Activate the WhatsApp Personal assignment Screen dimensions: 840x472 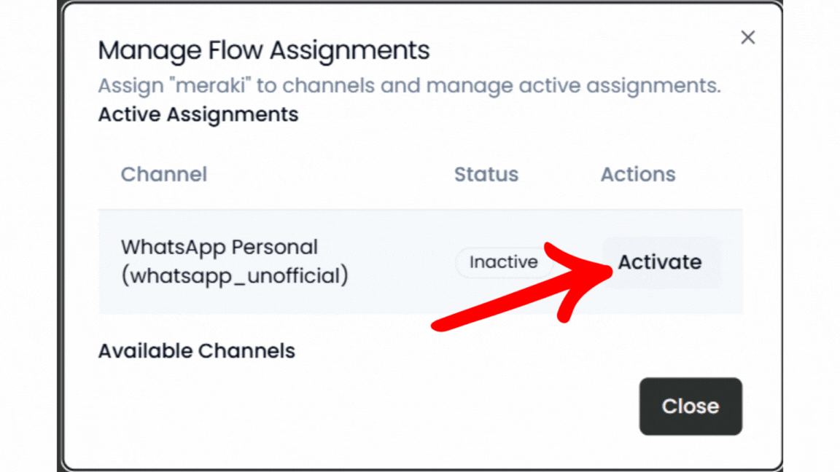[660, 262]
